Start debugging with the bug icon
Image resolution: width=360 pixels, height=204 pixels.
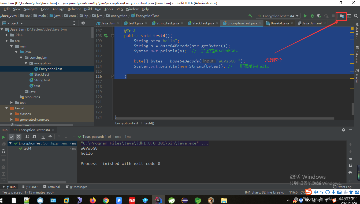(x=312, y=16)
